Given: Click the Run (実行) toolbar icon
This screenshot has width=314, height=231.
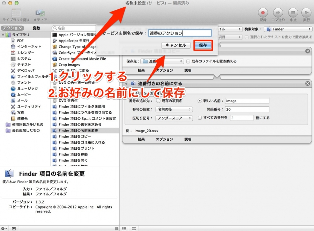Looking at the screenshot, I should pyautogui.click(x=306, y=13).
